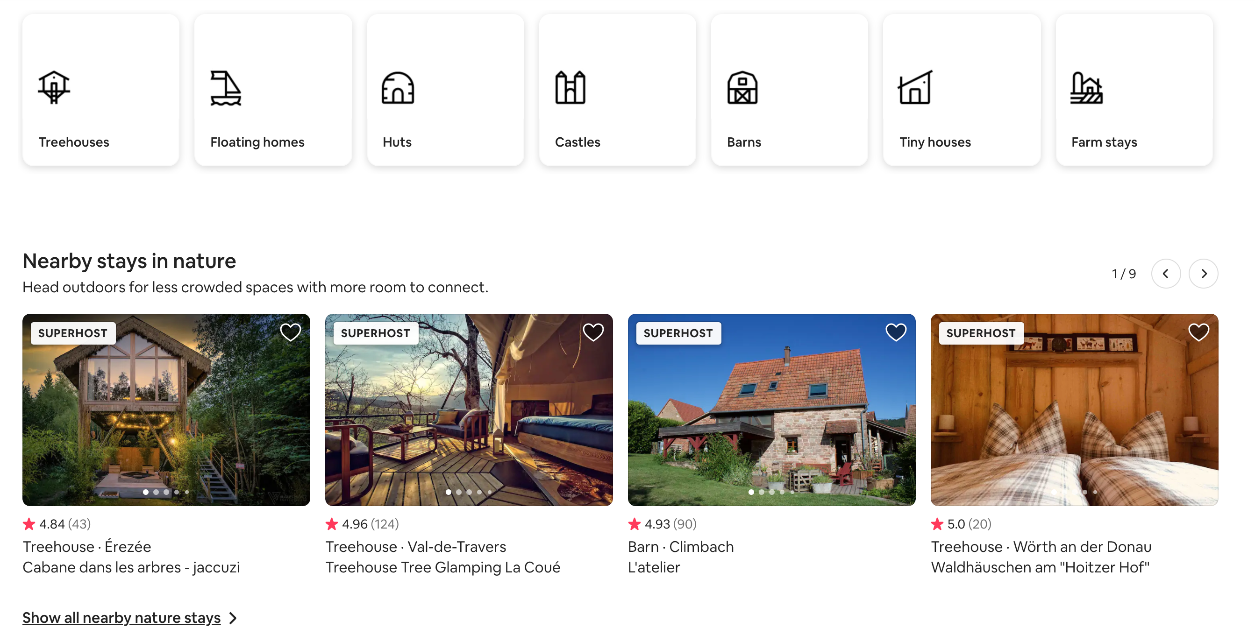Screen dimensions: 1255x635
Task: Heart the Wörth an der Donau treehouse
Action: (x=1198, y=332)
